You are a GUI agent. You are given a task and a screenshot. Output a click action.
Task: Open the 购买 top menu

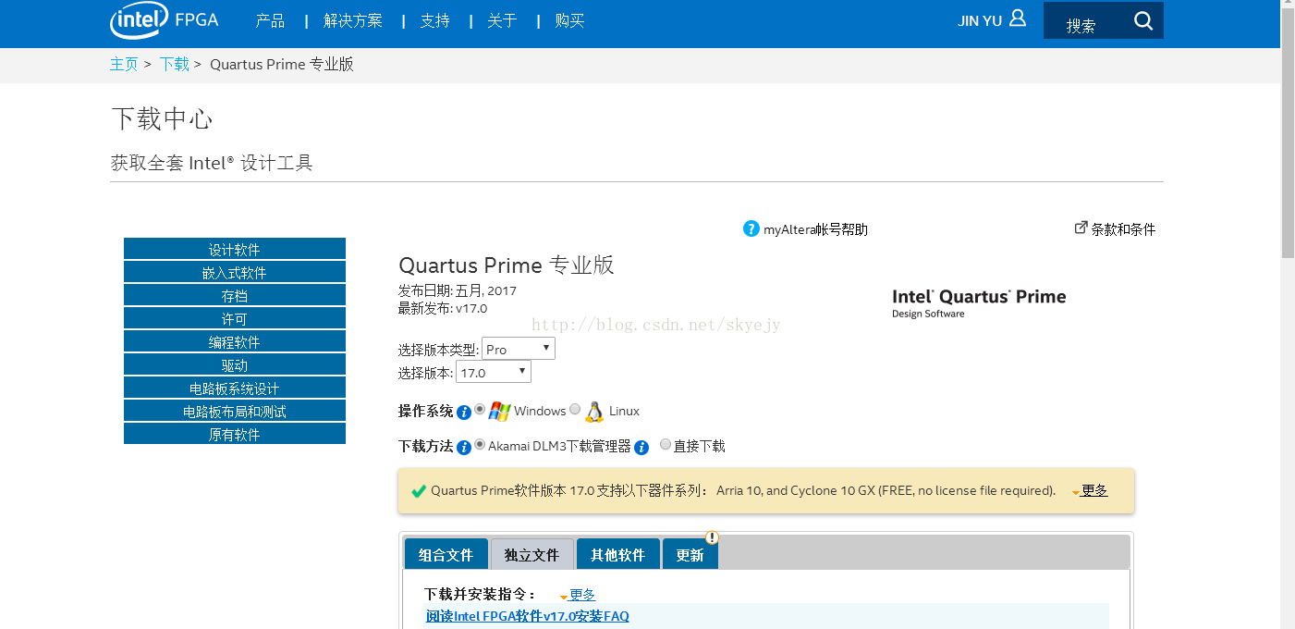click(x=569, y=20)
